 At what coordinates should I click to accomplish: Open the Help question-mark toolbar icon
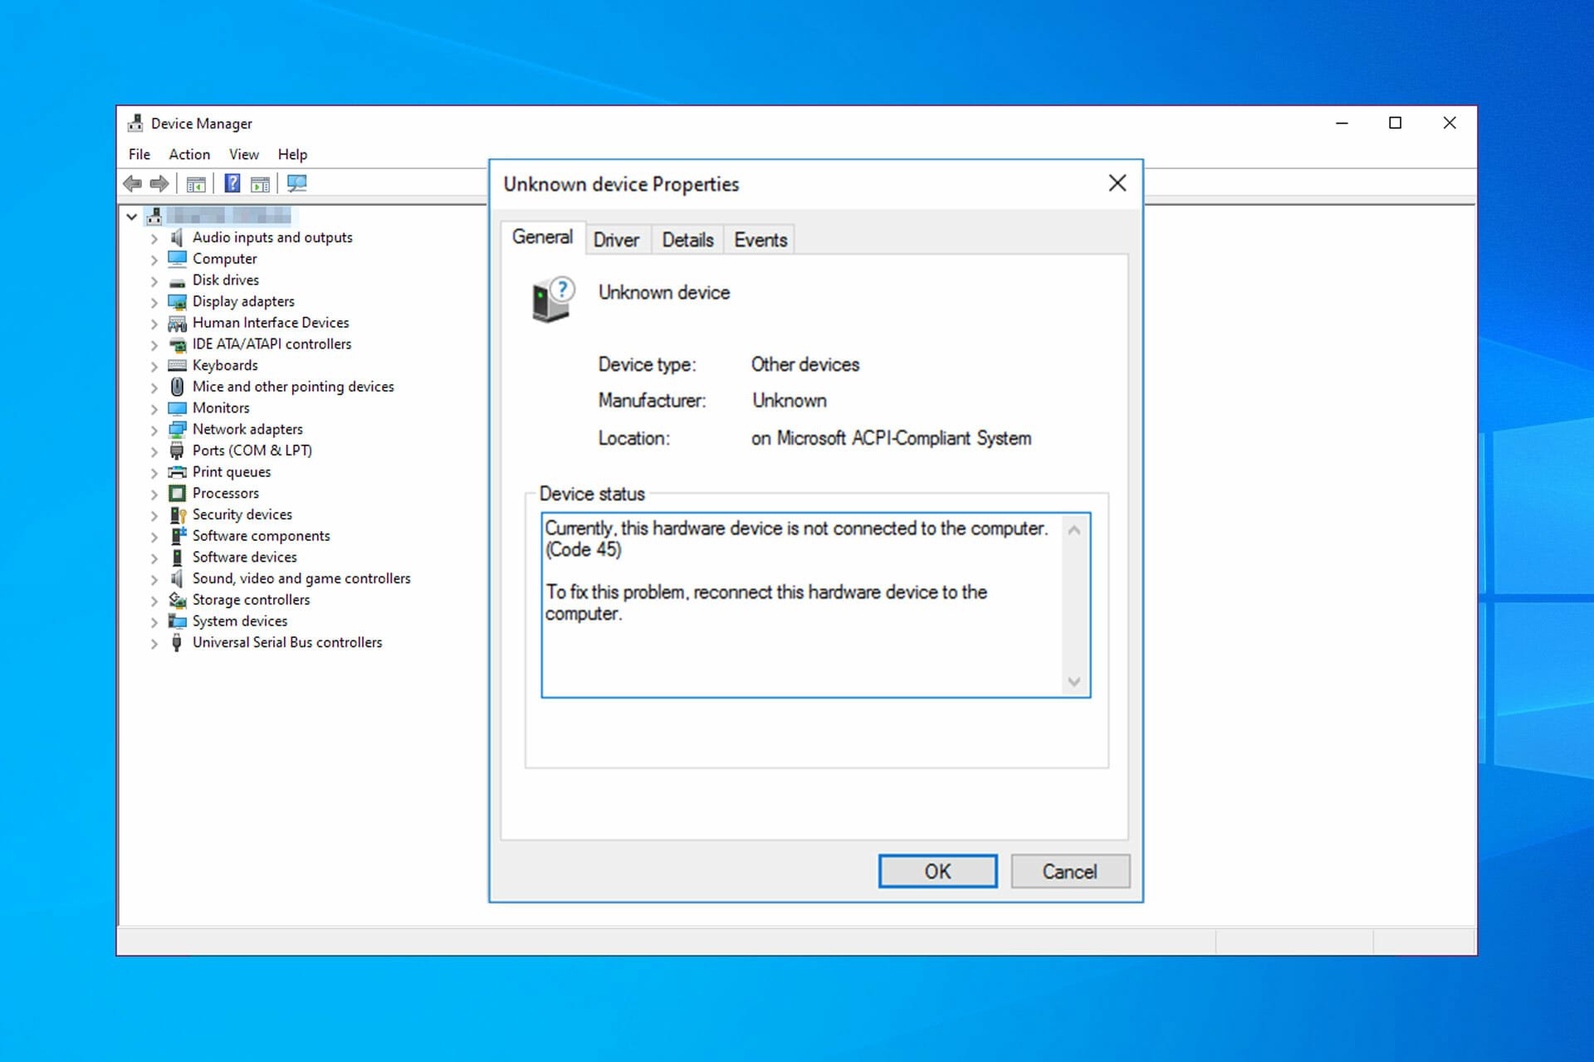pos(232,183)
